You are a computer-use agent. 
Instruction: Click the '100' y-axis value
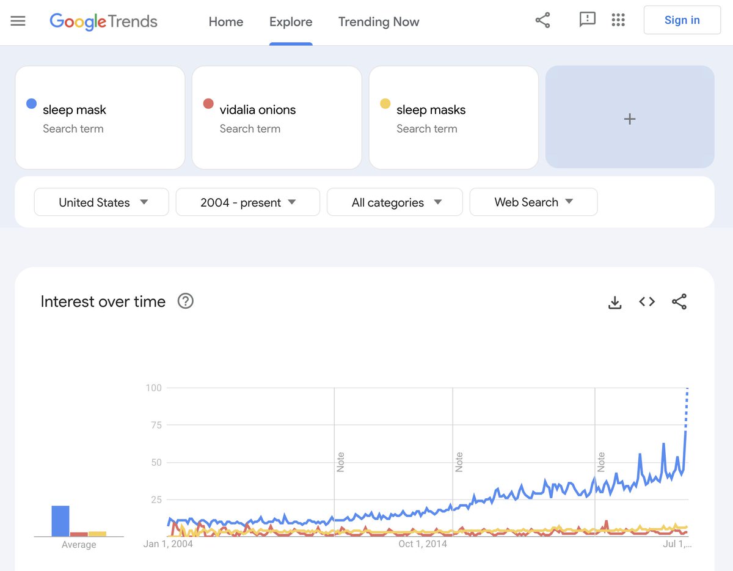[153, 388]
